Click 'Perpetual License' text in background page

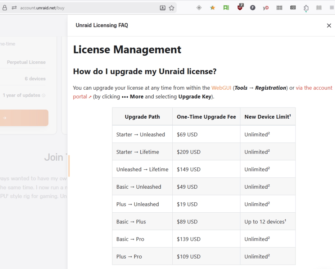point(26,62)
